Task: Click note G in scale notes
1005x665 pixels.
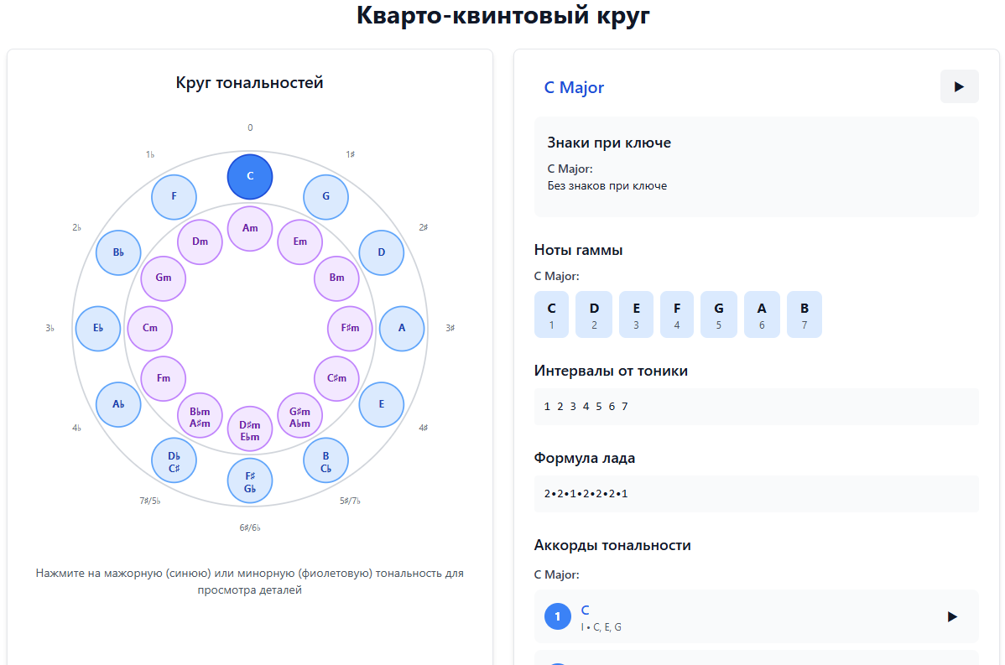Action: [x=719, y=314]
